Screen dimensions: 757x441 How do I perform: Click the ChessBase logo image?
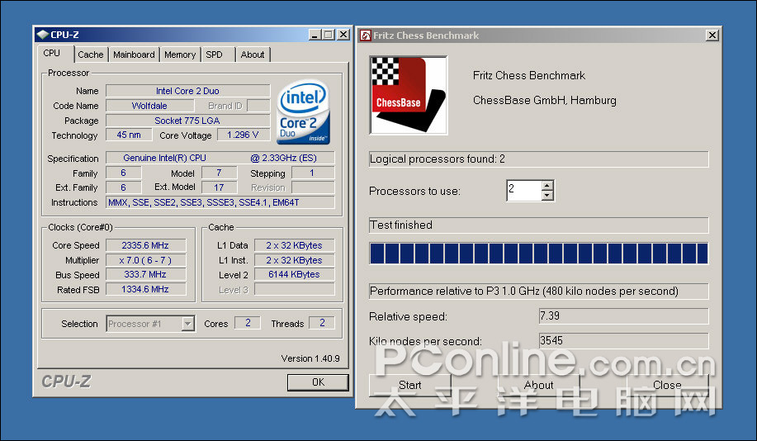(409, 95)
